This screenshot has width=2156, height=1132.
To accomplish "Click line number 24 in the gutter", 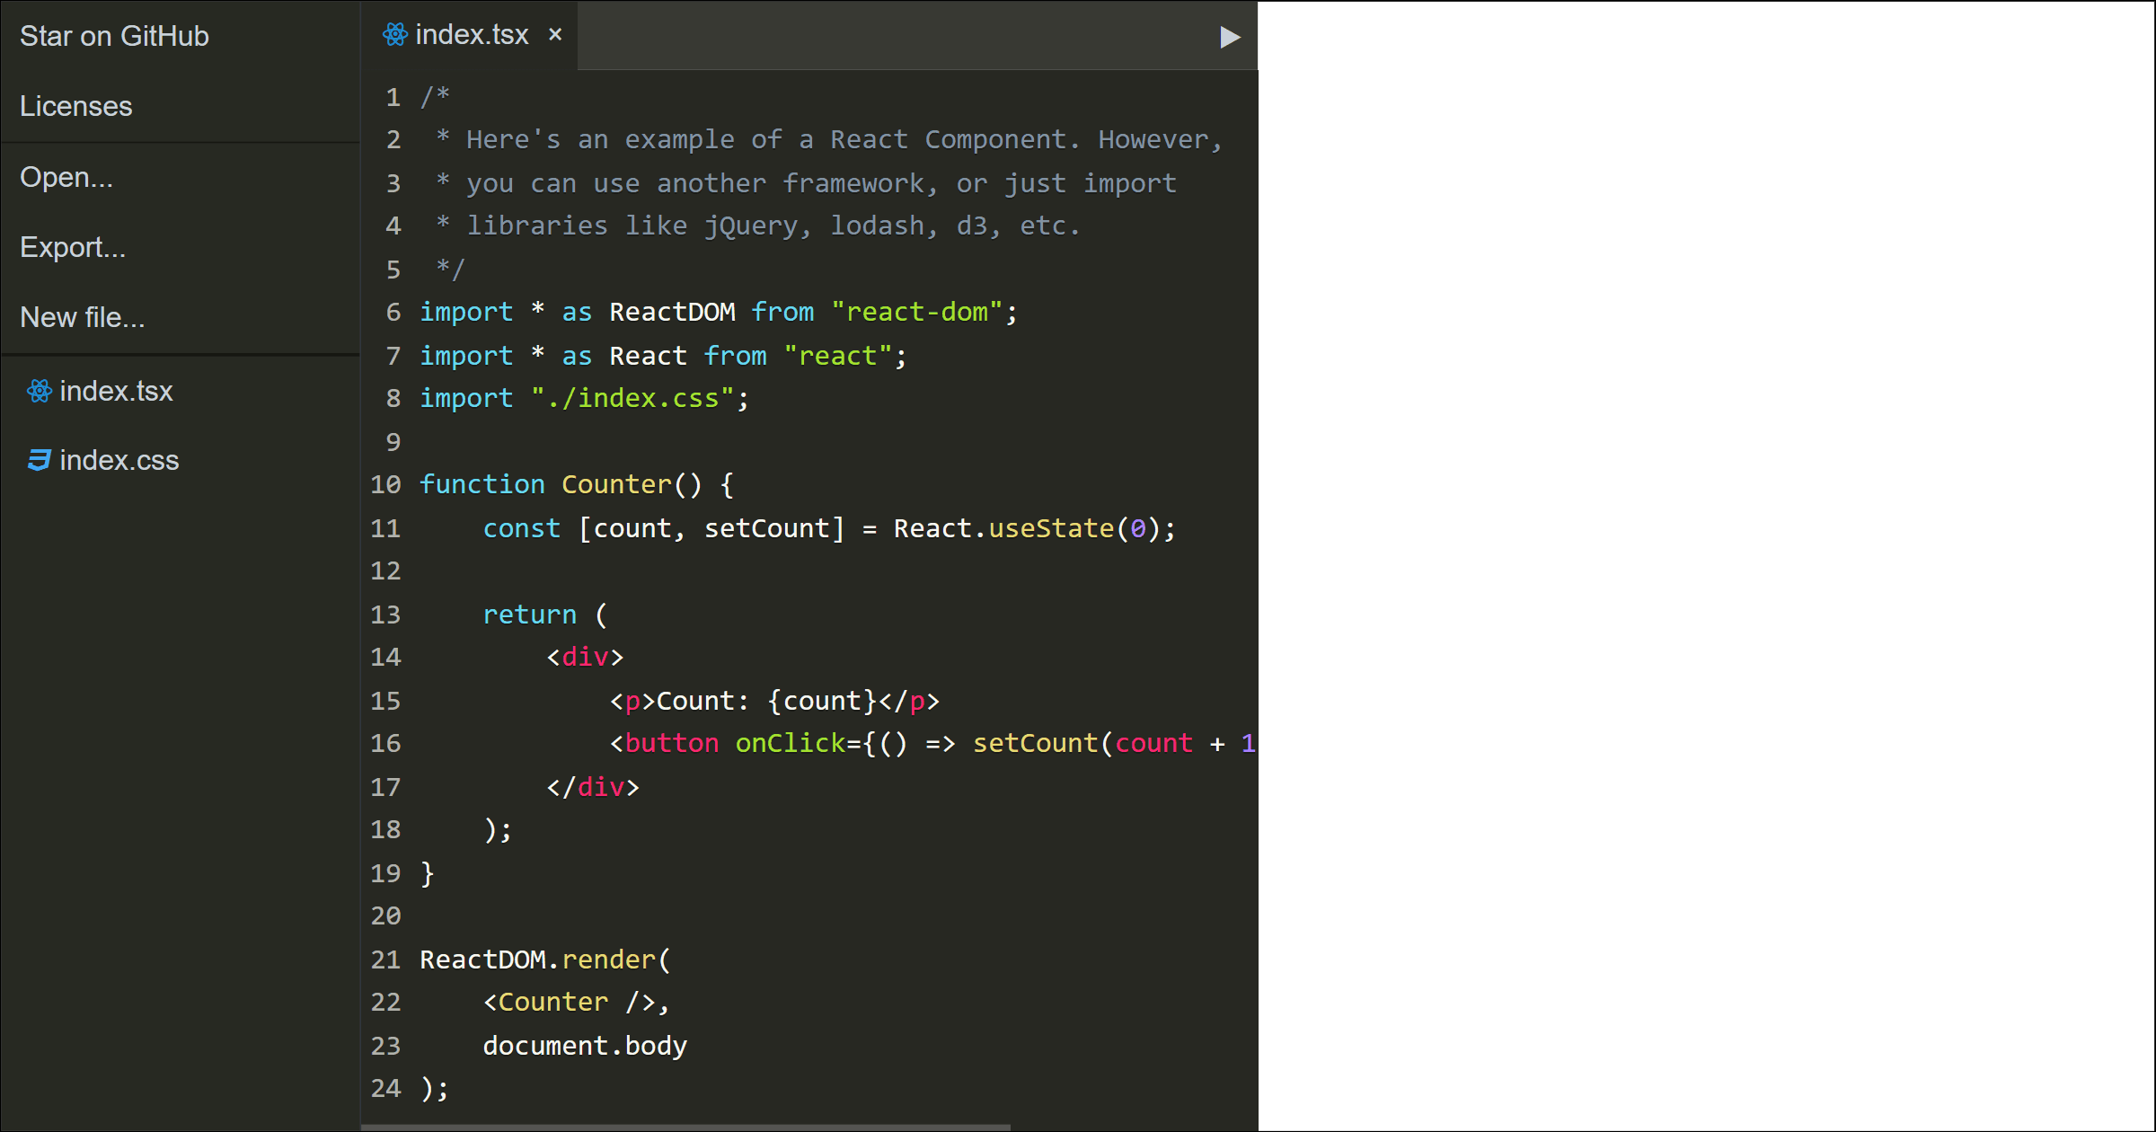I will (385, 1088).
